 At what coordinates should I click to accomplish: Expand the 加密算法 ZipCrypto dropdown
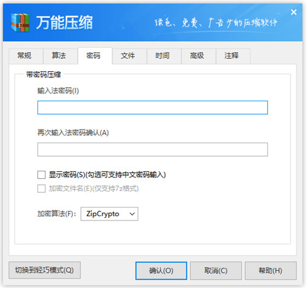109,214
